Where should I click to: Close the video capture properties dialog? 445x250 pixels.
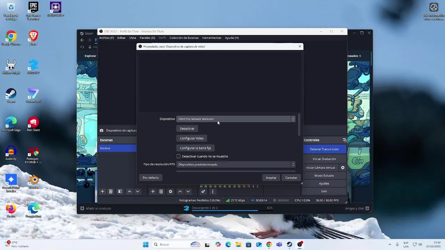click(x=300, y=47)
